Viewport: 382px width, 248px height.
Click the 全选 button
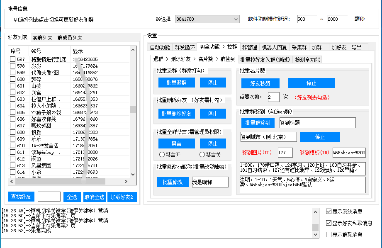(72, 197)
